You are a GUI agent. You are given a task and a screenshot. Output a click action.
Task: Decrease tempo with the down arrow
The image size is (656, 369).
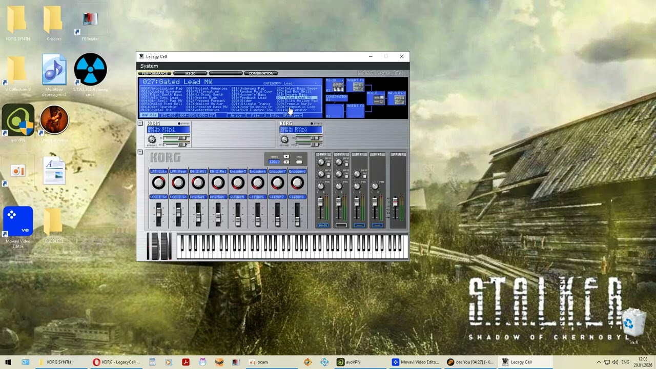pyautogui.click(x=286, y=162)
